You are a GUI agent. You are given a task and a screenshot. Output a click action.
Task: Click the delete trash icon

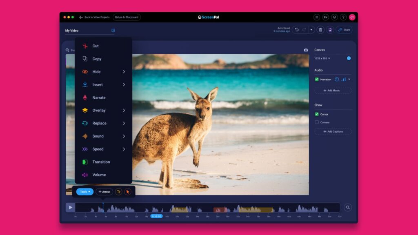320,29
